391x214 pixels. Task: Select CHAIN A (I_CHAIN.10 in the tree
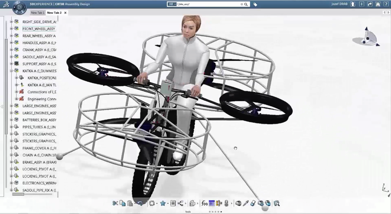(39, 155)
